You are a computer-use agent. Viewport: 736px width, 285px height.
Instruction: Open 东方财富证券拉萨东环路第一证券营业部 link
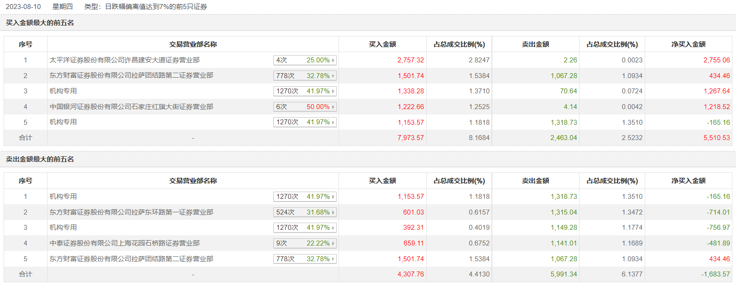coord(131,212)
